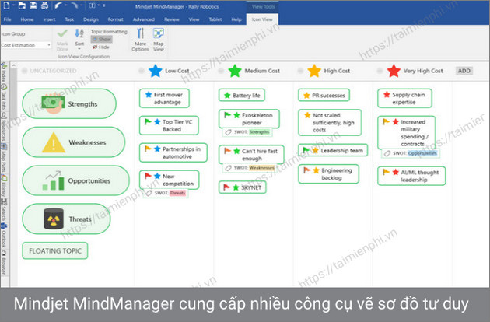Select the Threats topic
The width and height of the screenshot is (490, 322).
[x=66, y=219]
